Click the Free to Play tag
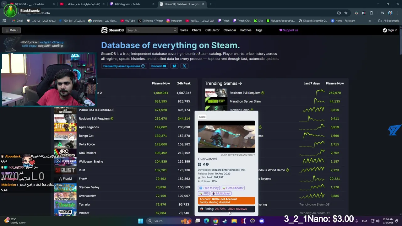402x226 pixels. (x=209, y=188)
